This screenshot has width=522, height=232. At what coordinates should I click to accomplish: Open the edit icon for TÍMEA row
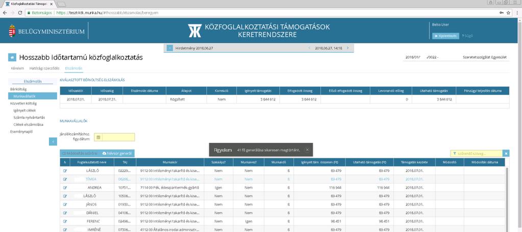tap(65, 179)
